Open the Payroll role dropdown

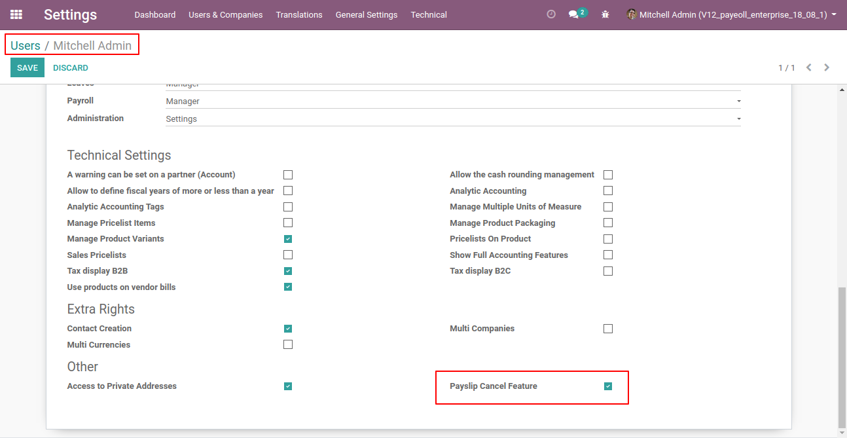tap(453, 101)
